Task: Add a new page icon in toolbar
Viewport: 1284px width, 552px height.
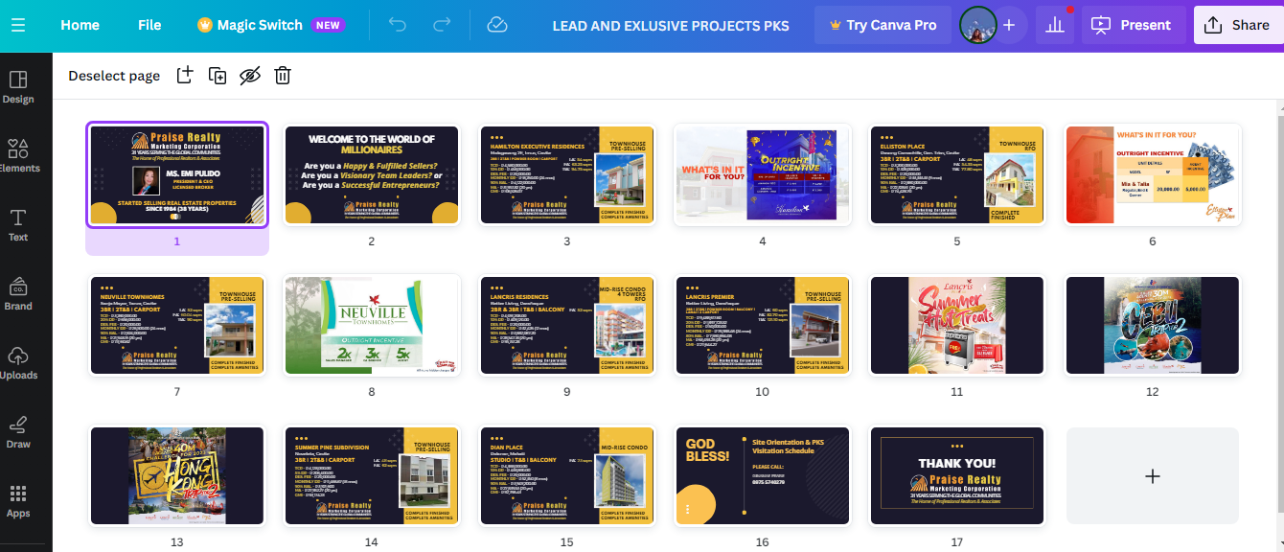Action: [x=185, y=75]
